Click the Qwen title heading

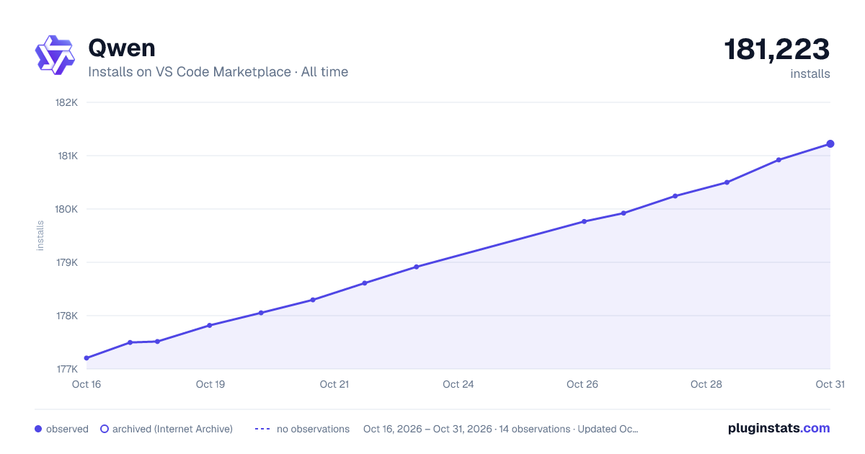121,48
